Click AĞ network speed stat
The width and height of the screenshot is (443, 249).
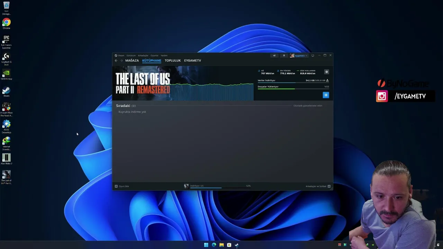tap(266, 72)
